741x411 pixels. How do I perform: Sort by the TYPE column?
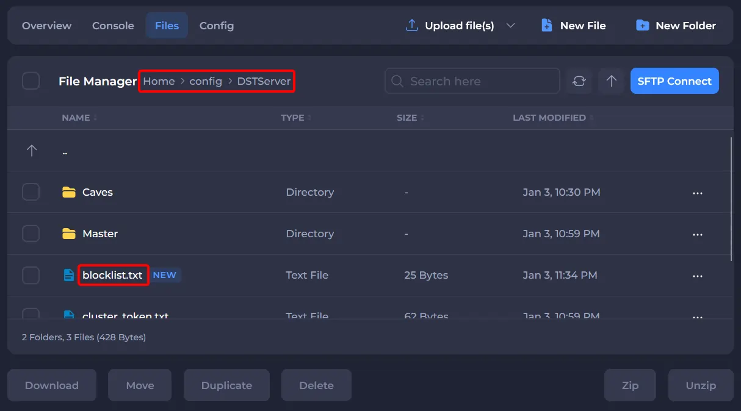[296, 118]
